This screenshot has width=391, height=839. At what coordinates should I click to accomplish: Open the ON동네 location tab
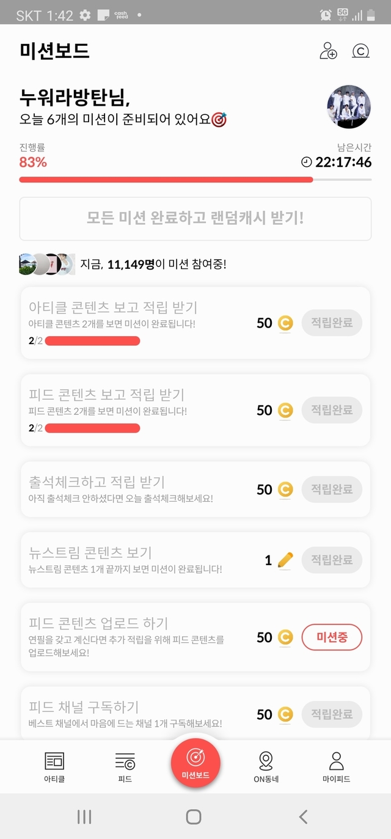(x=266, y=767)
